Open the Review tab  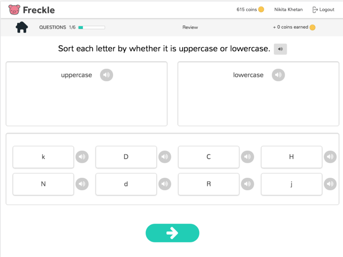[190, 27]
